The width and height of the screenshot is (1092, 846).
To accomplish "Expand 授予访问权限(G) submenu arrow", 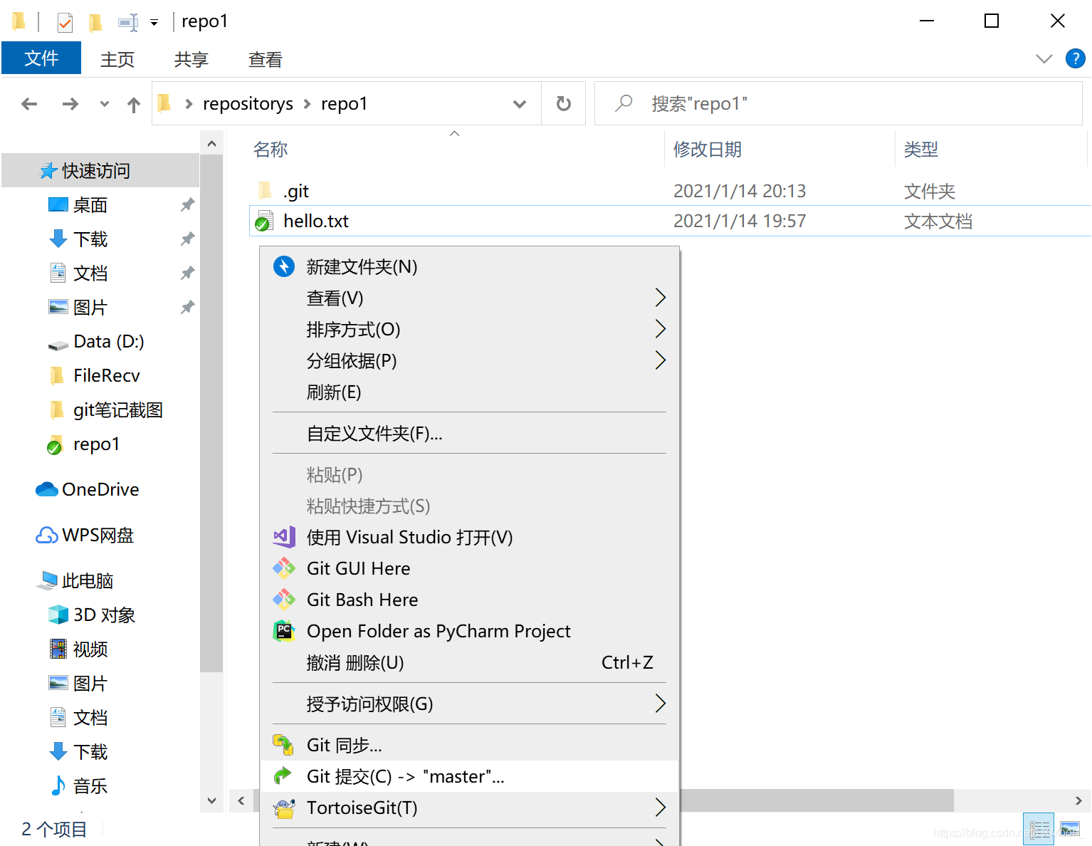I will tap(660, 704).
